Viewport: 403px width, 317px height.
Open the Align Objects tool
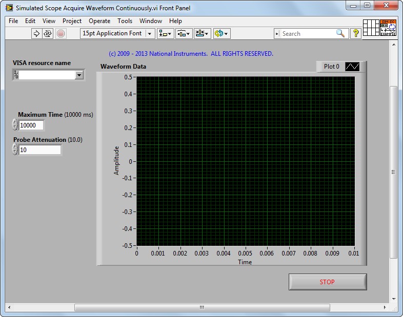165,33
